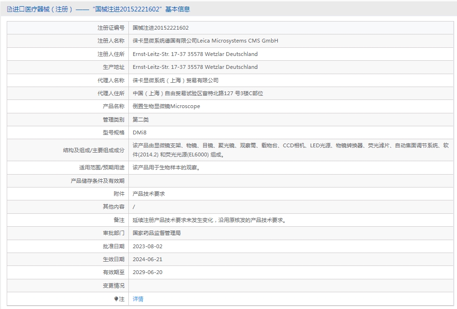The image size is (457, 309).
Task: Click the bulb icon next to 注
Action: coord(116,299)
